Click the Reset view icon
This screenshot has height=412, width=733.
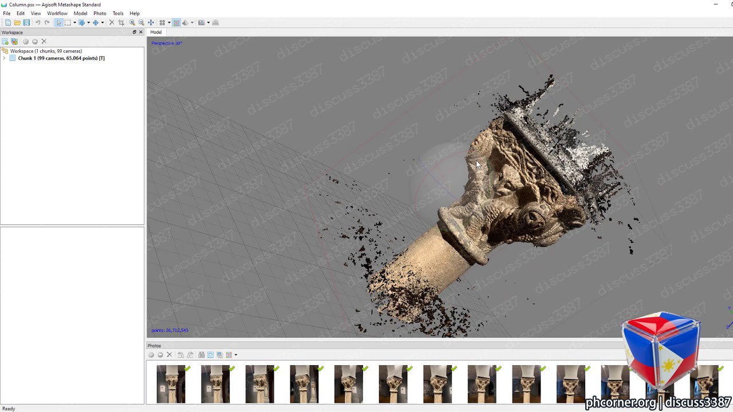151,22
